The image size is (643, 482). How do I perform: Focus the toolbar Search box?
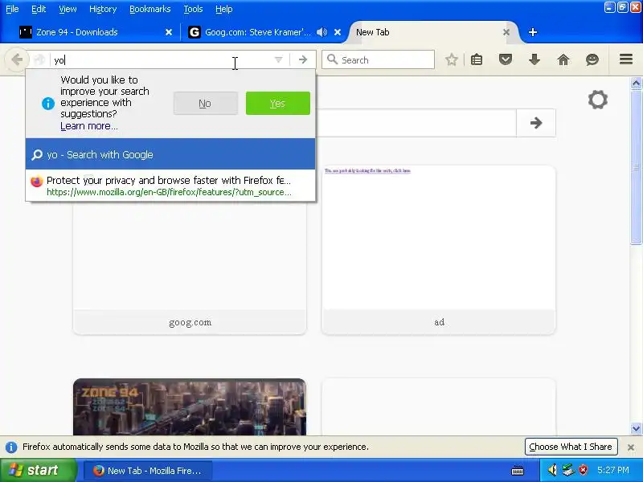[x=378, y=59]
